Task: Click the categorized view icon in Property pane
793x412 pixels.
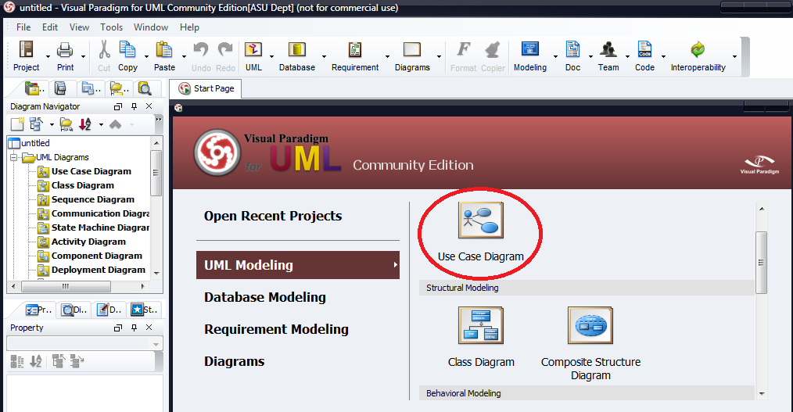Action: point(17,361)
